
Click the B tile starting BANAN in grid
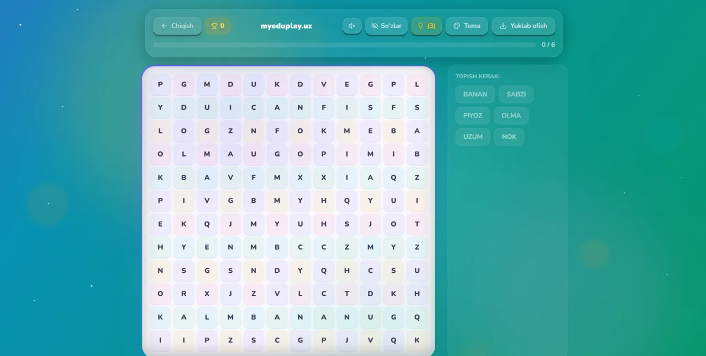[x=254, y=317]
